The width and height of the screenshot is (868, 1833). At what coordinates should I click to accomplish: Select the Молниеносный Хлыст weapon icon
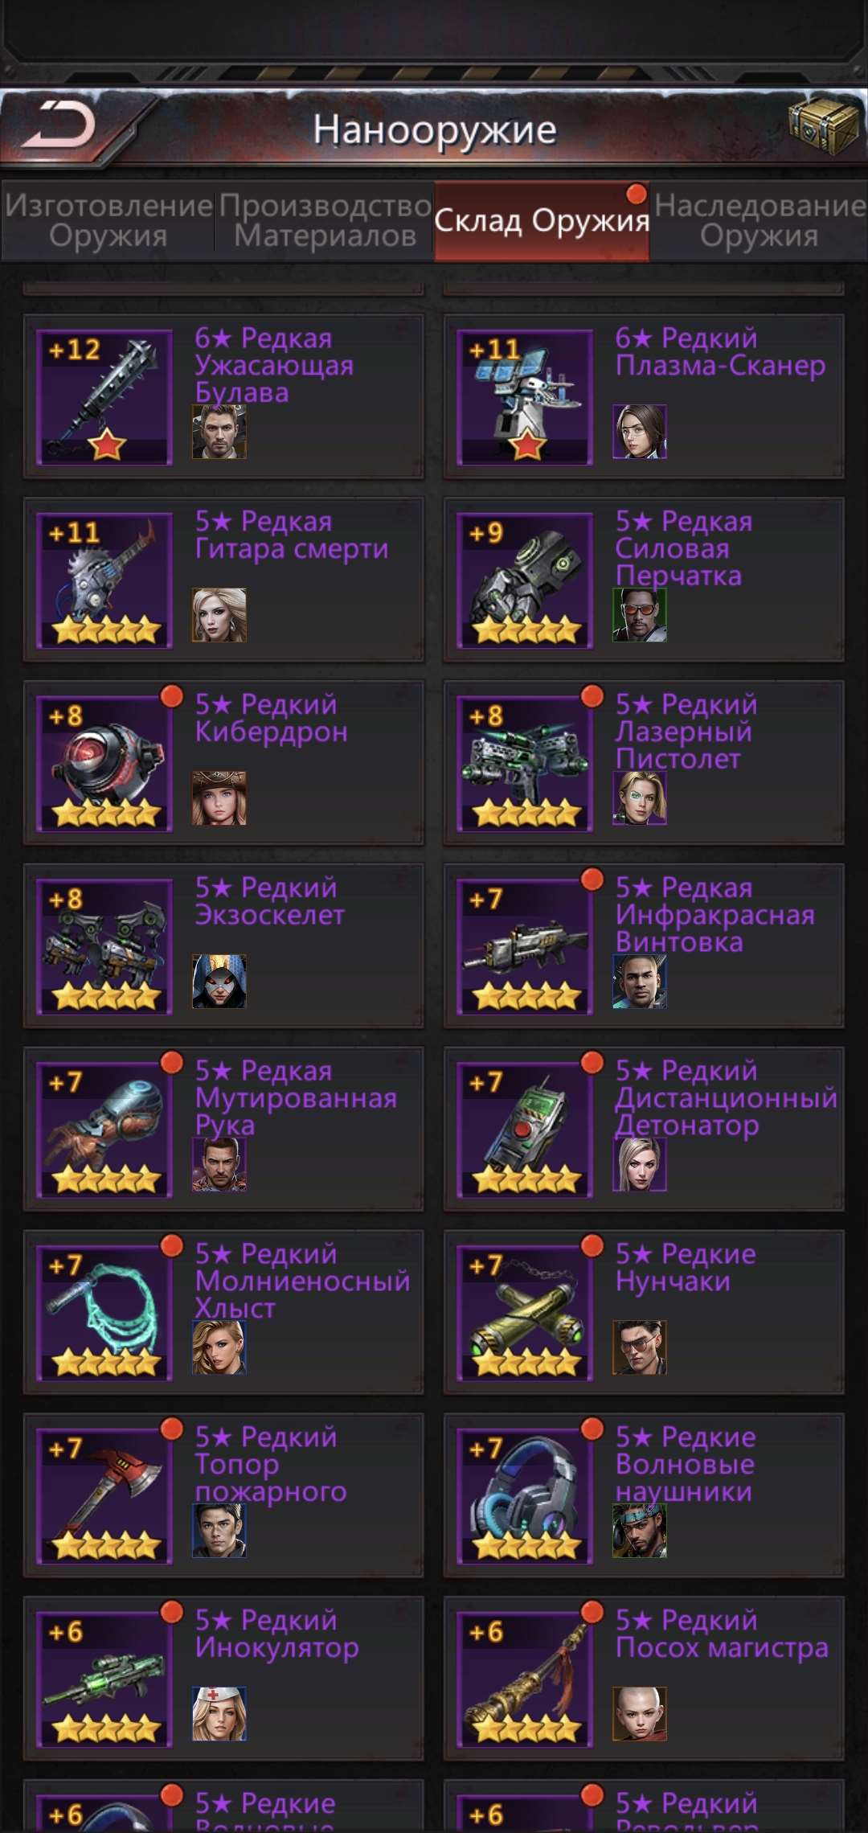[x=105, y=1314]
